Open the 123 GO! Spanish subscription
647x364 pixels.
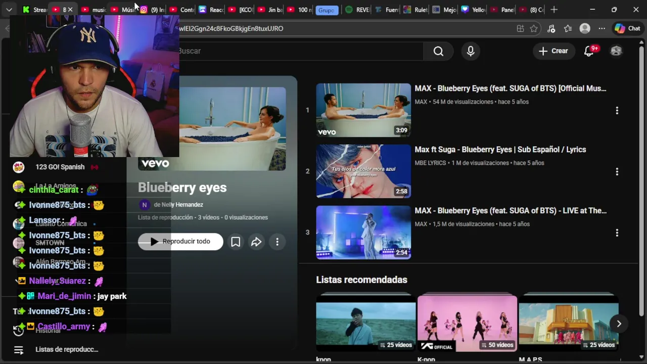click(x=60, y=167)
